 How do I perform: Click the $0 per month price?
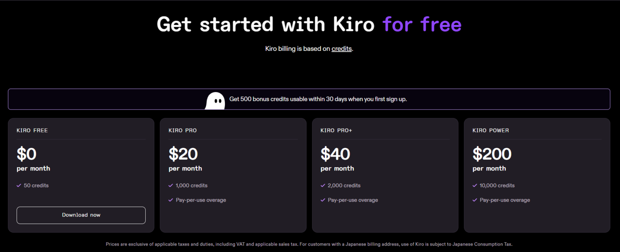point(27,154)
